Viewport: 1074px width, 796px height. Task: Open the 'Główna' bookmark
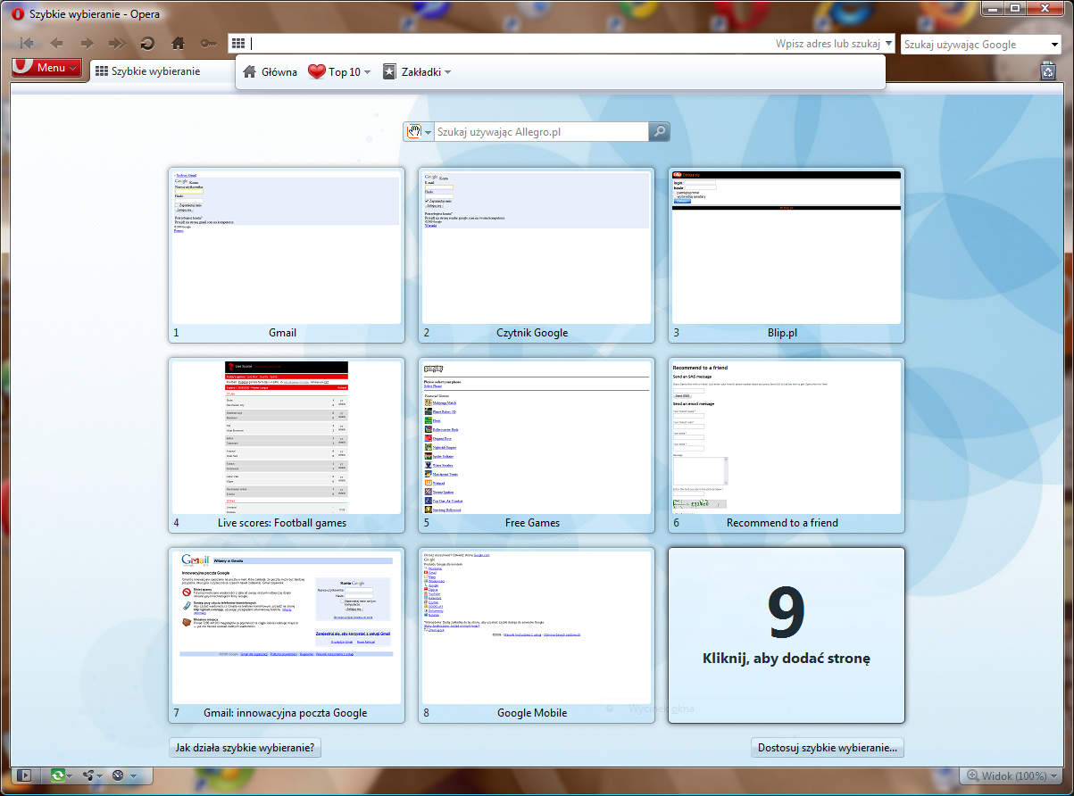click(x=270, y=72)
